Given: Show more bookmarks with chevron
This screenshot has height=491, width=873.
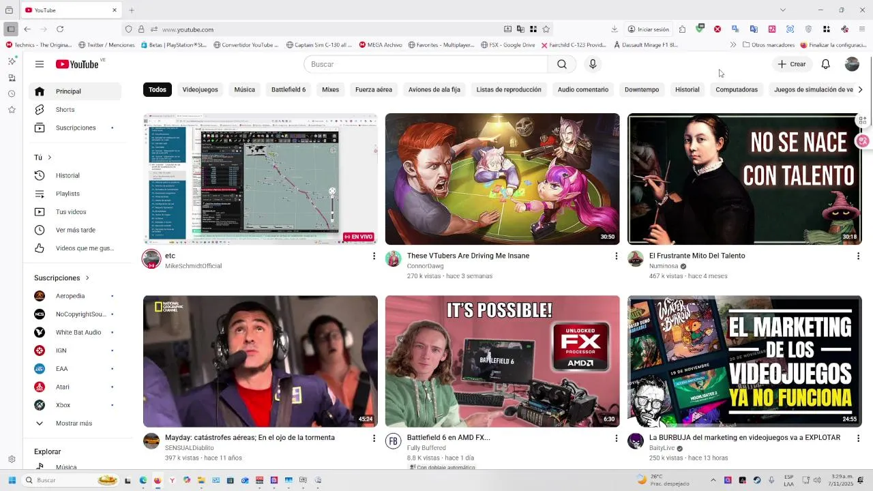Looking at the screenshot, I should coord(733,45).
